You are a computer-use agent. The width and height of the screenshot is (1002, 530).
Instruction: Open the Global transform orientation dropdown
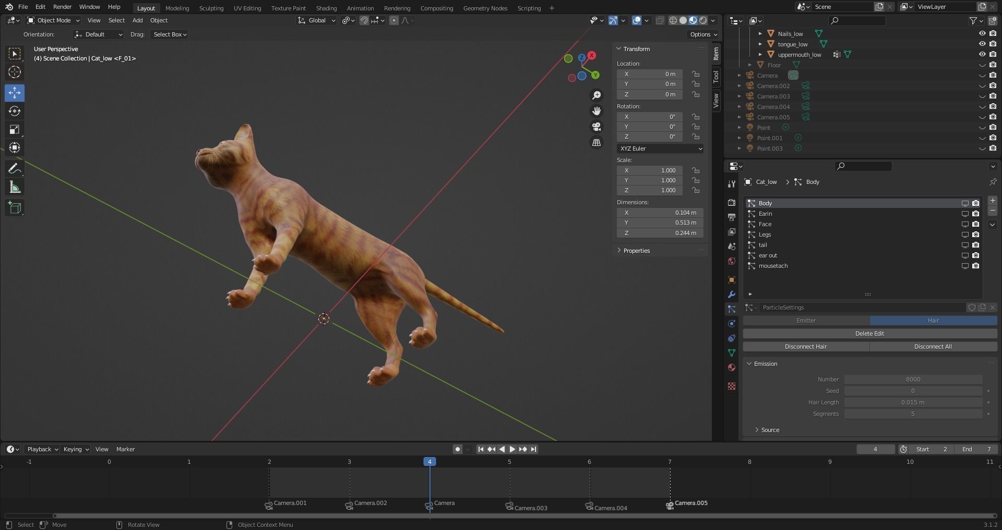pyautogui.click(x=316, y=20)
